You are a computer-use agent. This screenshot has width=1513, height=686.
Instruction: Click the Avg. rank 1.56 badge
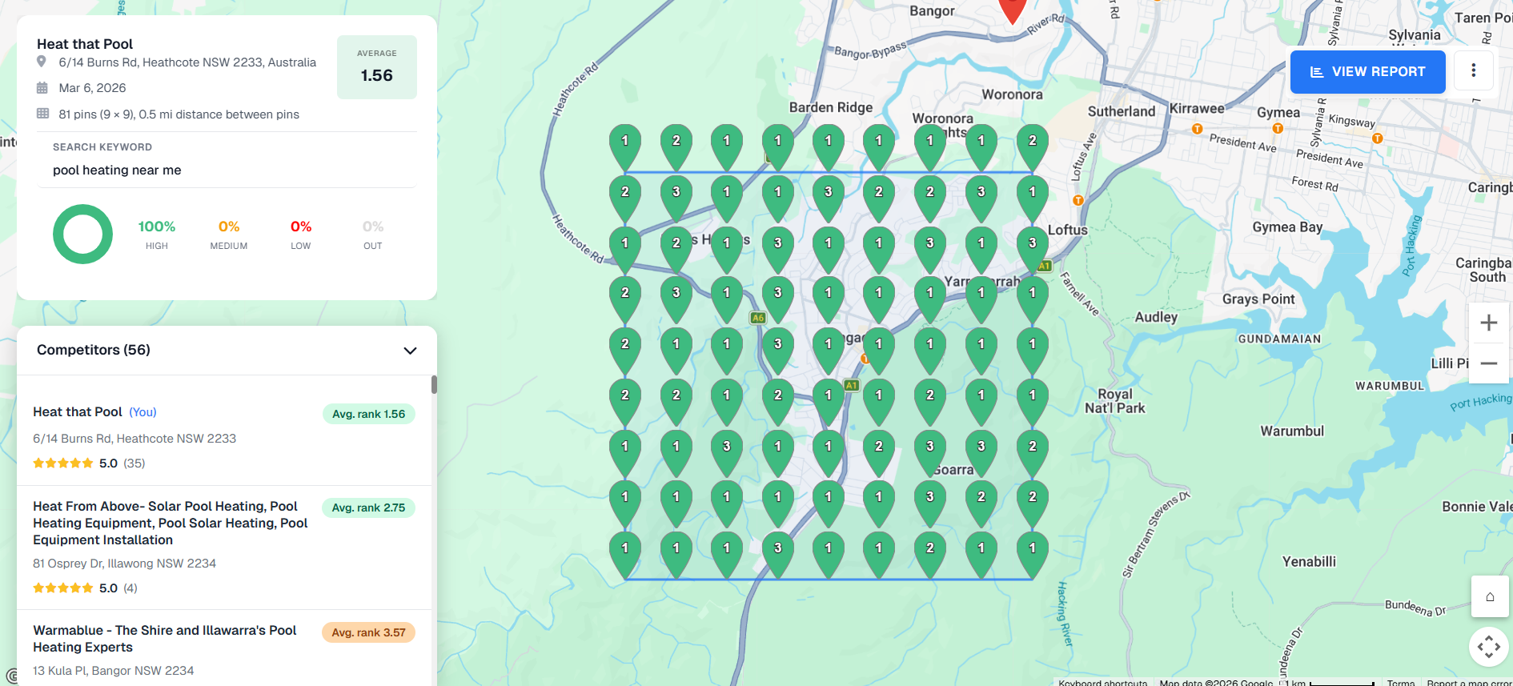[369, 414]
